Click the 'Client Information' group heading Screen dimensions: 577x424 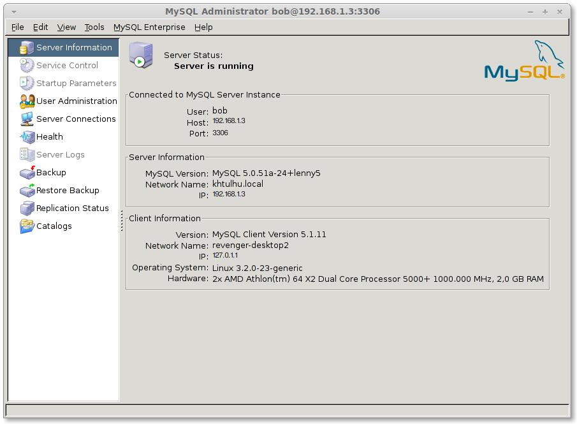click(165, 219)
